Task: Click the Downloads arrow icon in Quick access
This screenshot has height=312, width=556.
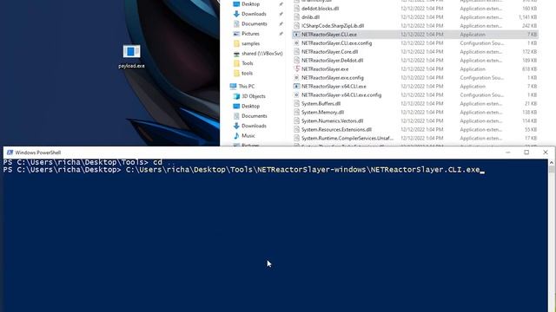Action: (x=236, y=14)
